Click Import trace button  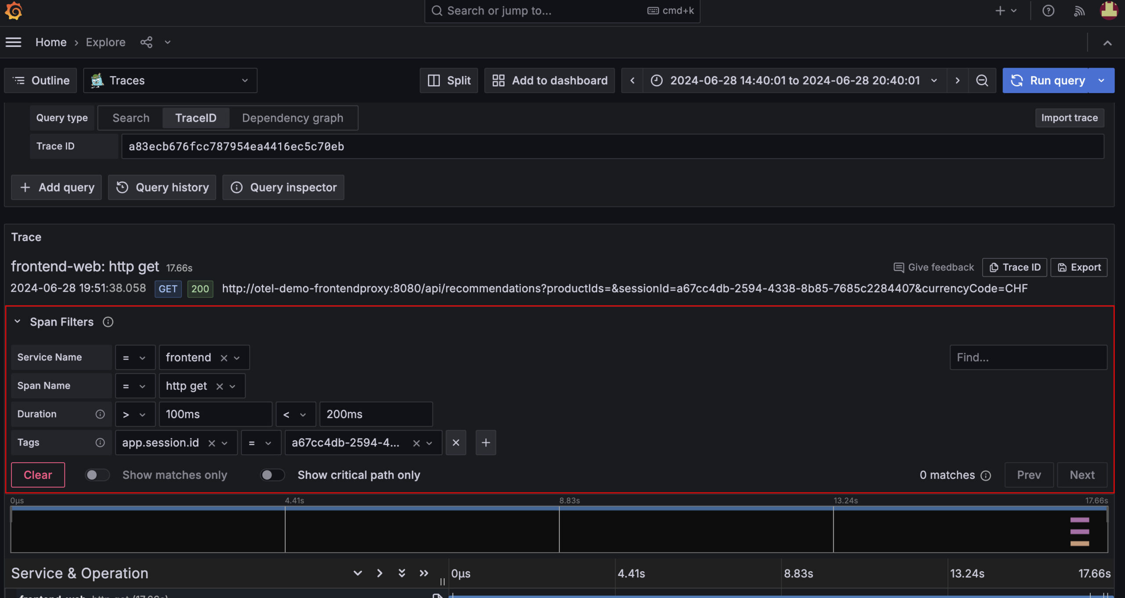click(x=1069, y=118)
